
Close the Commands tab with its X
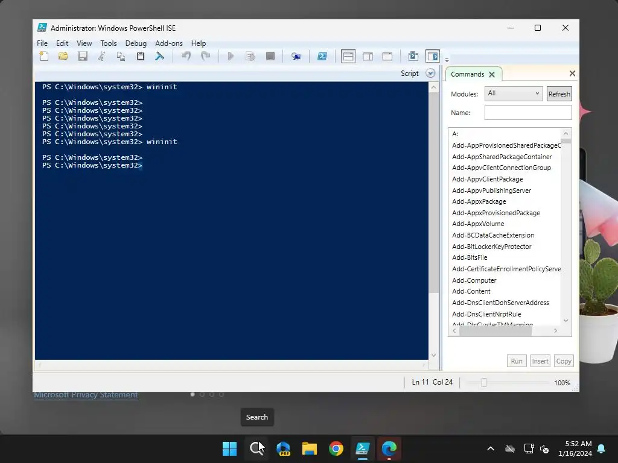click(491, 74)
